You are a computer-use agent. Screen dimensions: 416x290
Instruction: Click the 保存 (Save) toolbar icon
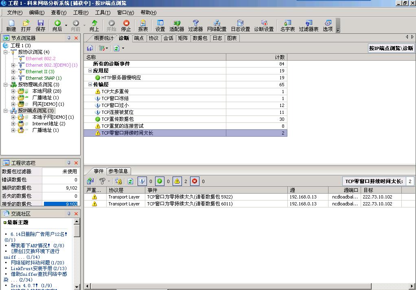click(x=40, y=25)
